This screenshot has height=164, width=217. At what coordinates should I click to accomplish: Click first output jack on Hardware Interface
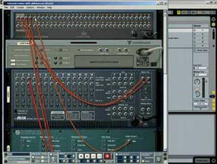(18, 19)
